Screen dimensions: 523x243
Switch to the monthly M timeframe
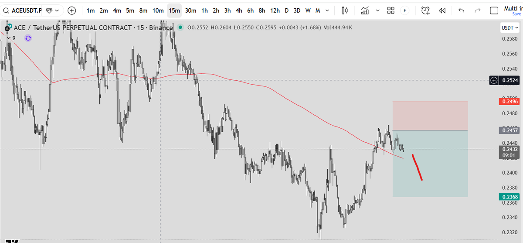(317, 10)
